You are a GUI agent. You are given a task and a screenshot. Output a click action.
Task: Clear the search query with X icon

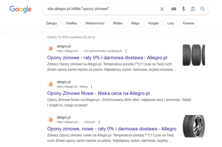[162, 9]
